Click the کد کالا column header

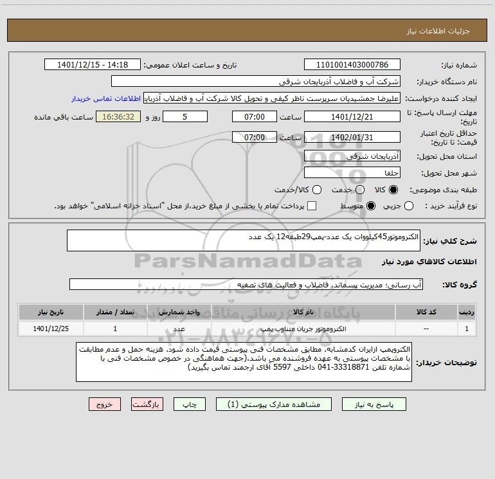point(426,312)
